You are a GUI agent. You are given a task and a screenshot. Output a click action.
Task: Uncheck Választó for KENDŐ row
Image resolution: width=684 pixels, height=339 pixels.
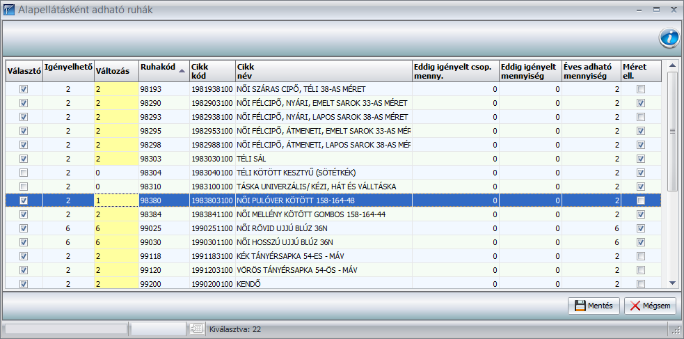(24, 284)
